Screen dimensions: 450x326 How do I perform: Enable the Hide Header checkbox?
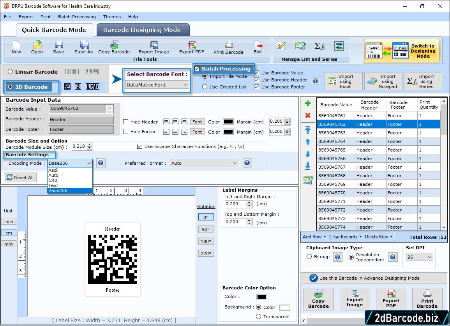point(126,122)
